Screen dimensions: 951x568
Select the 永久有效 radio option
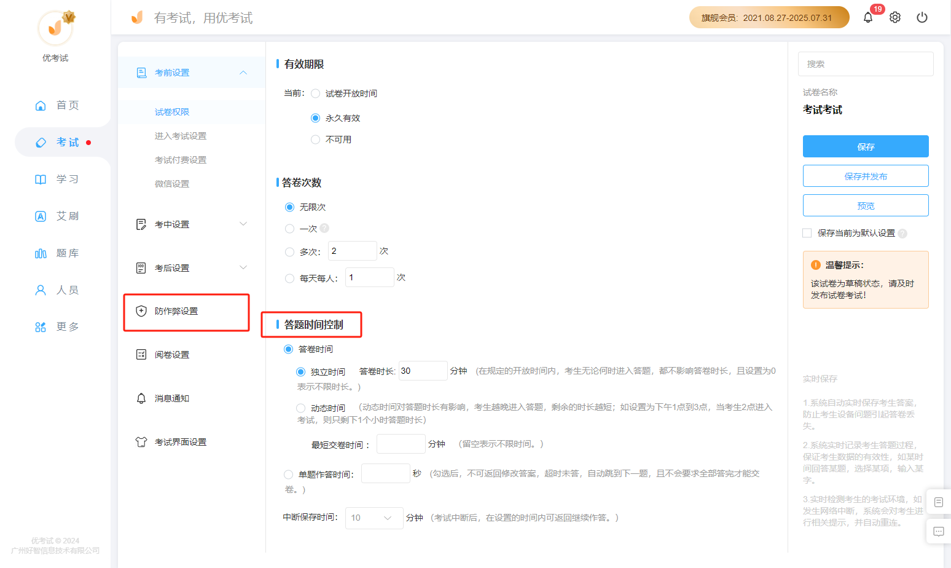pos(315,118)
